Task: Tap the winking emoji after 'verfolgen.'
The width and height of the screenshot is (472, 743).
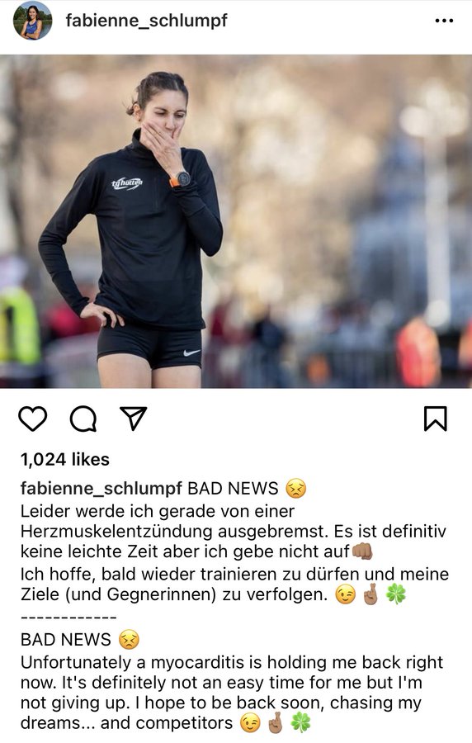Action: point(346,594)
